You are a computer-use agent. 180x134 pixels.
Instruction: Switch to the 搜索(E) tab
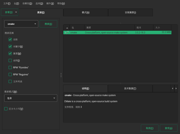pyautogui.click(x=41, y=13)
